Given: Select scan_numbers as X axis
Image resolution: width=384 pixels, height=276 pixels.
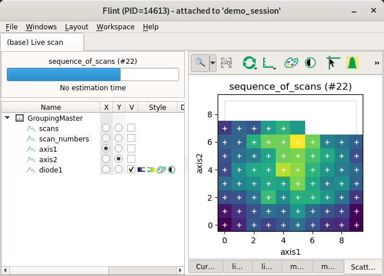Looking at the screenshot, I should 106,138.
